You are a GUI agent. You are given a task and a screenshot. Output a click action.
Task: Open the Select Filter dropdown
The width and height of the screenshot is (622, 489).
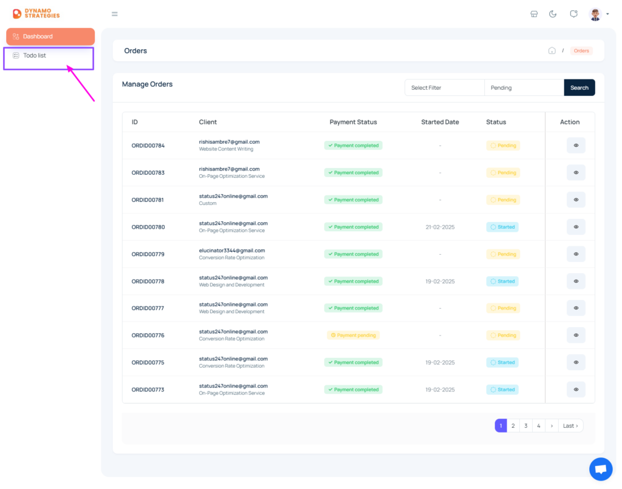pyautogui.click(x=444, y=87)
